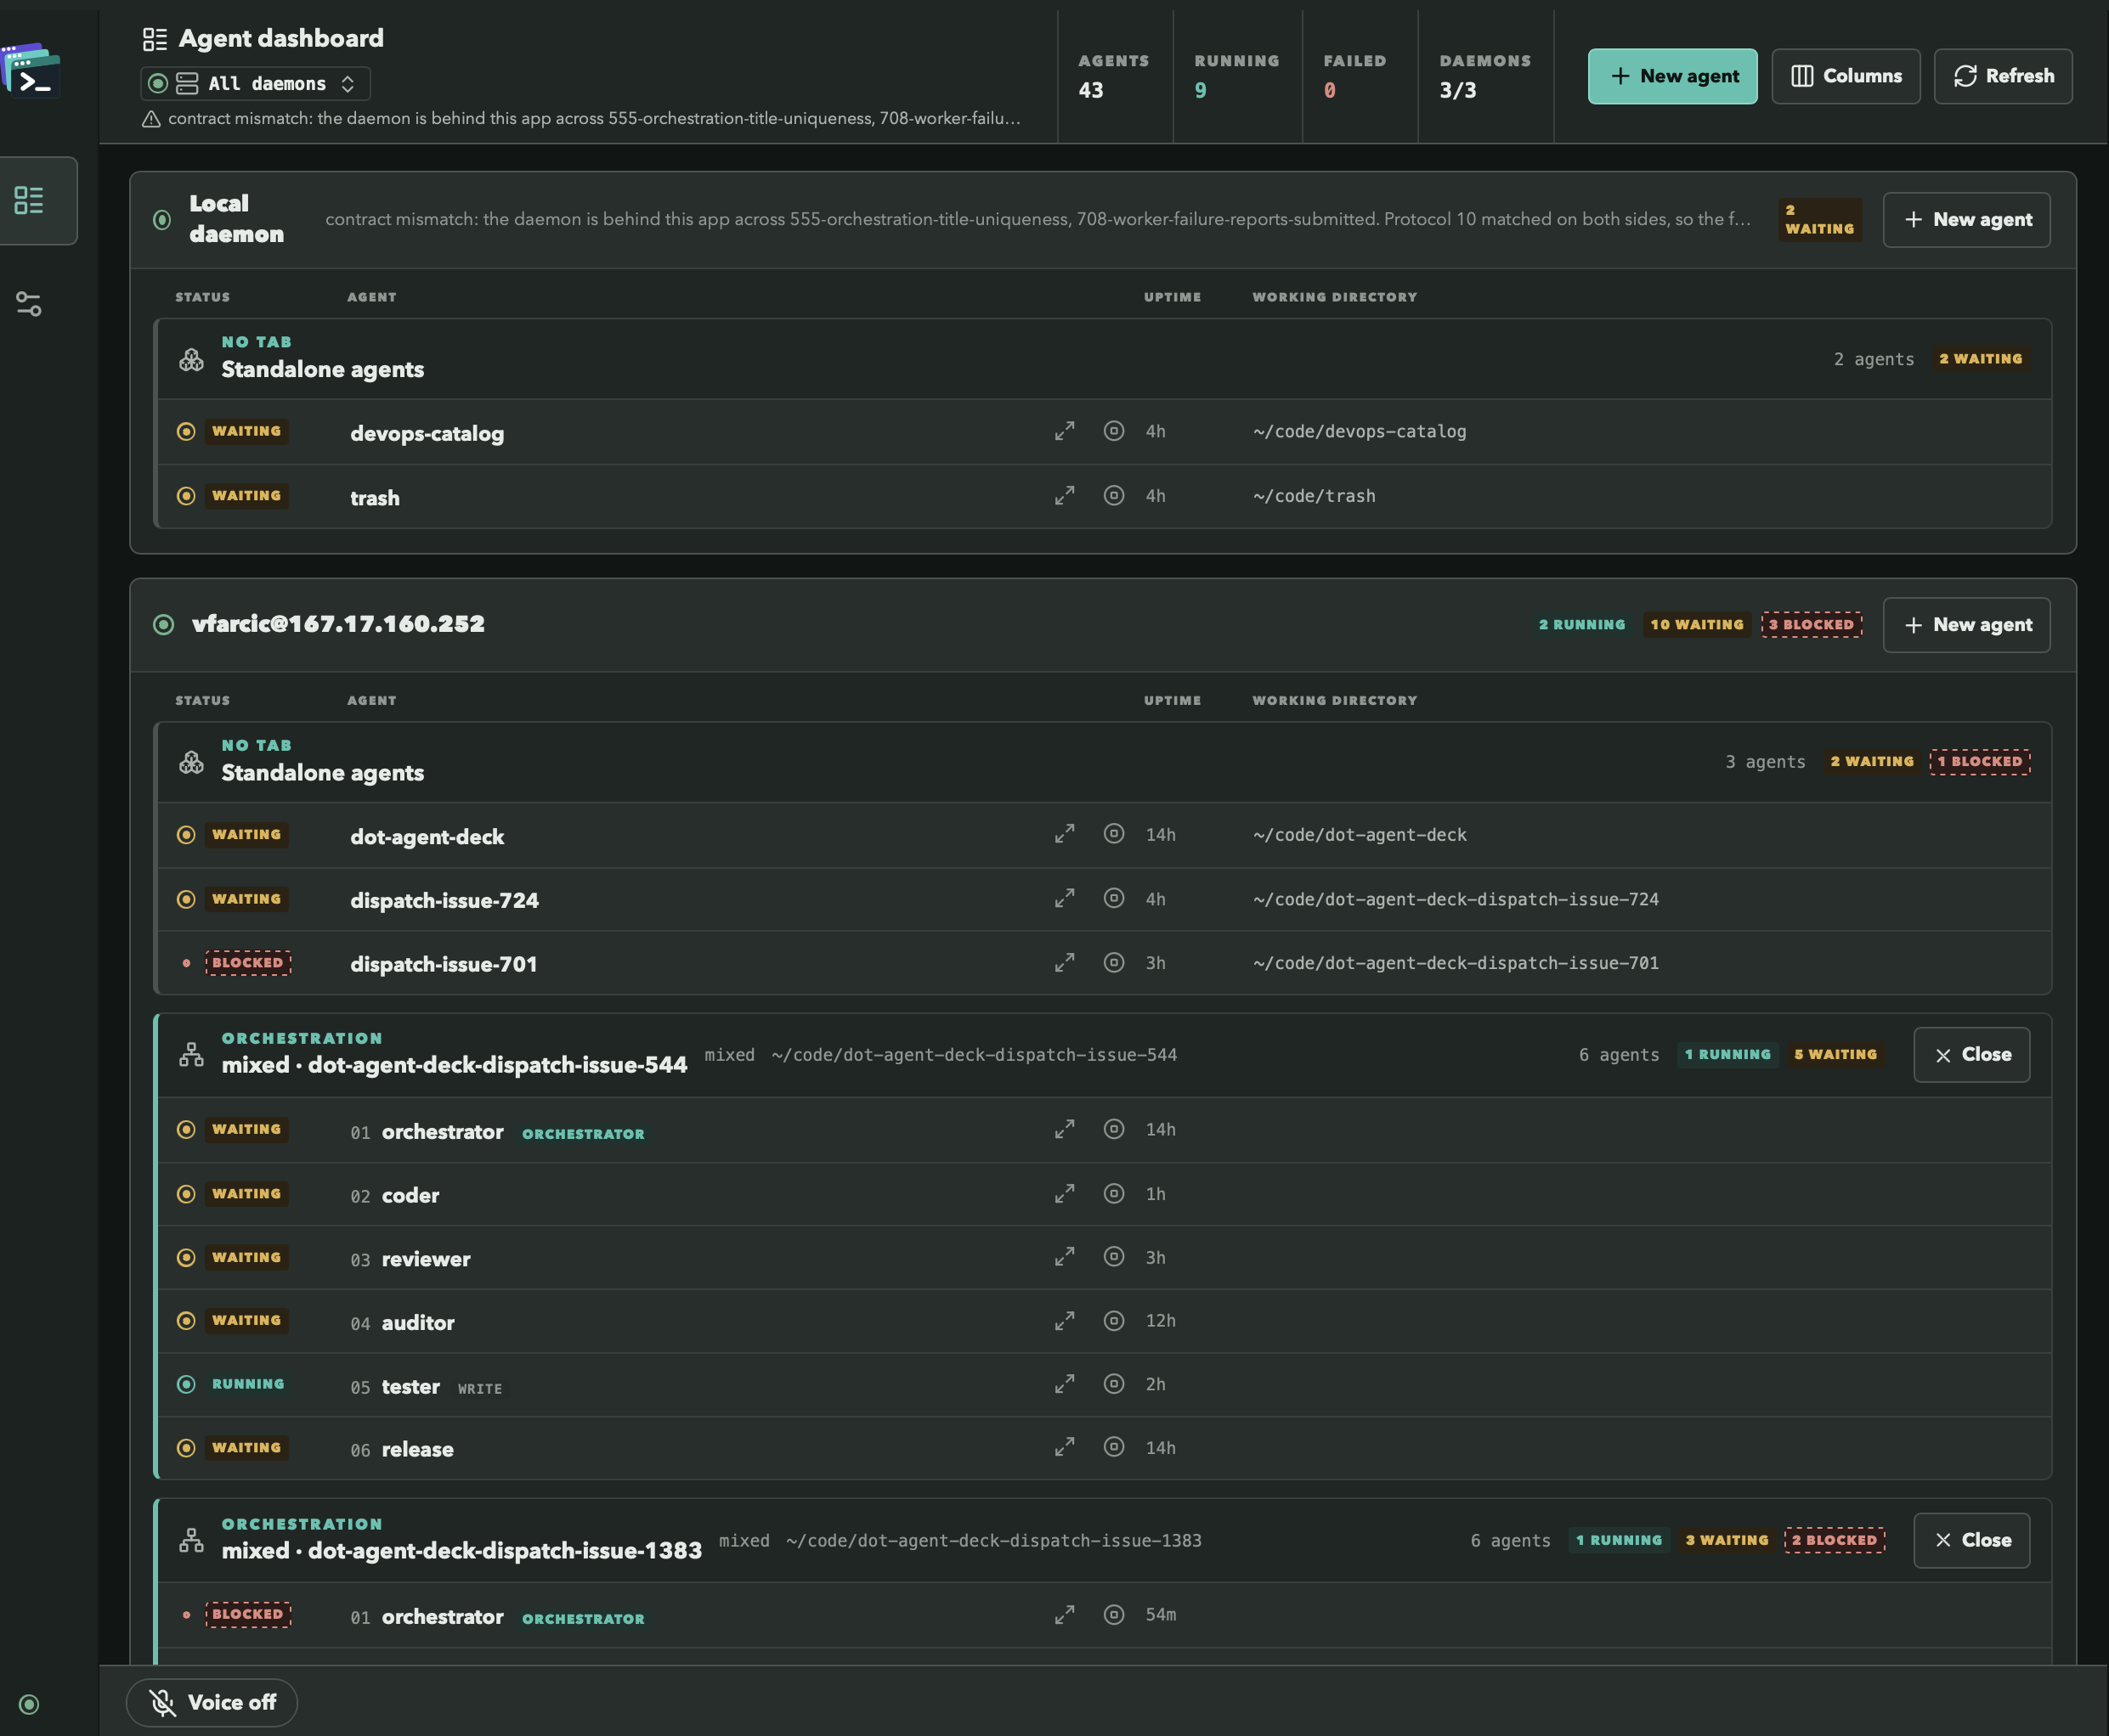Click the terminal app logo

point(31,71)
